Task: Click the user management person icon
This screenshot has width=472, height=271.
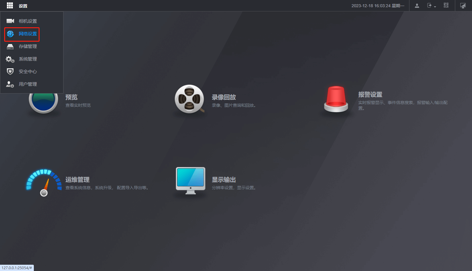Action: pyautogui.click(x=10, y=84)
